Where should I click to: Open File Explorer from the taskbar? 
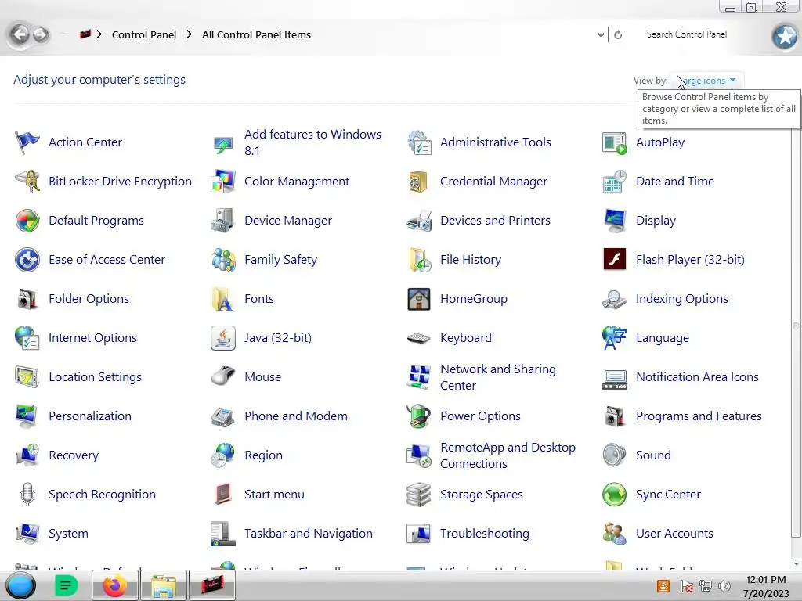coord(163,585)
